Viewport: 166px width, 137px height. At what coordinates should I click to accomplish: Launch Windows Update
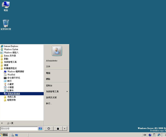11,49
